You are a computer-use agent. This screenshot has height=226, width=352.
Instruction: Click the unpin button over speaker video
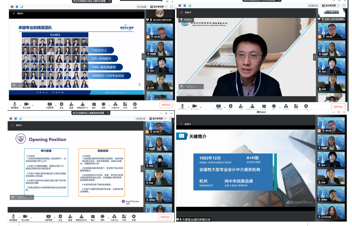point(186,20)
